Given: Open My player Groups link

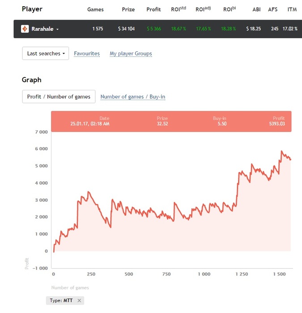Looking at the screenshot, I should (131, 53).
